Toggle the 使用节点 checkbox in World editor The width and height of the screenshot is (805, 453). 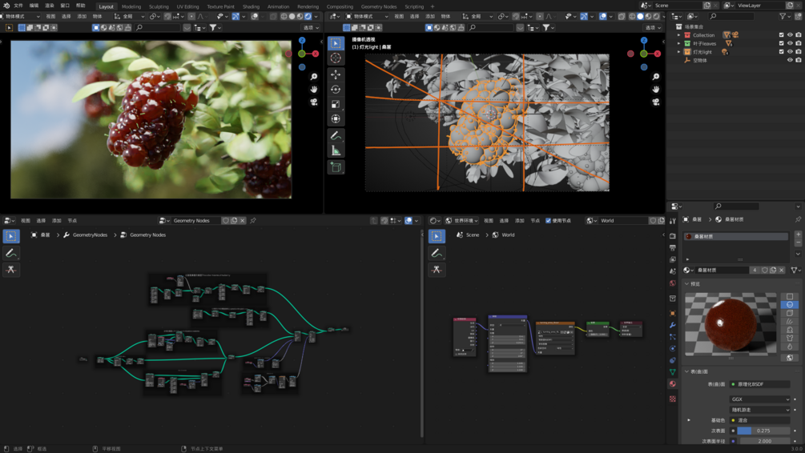click(x=548, y=221)
